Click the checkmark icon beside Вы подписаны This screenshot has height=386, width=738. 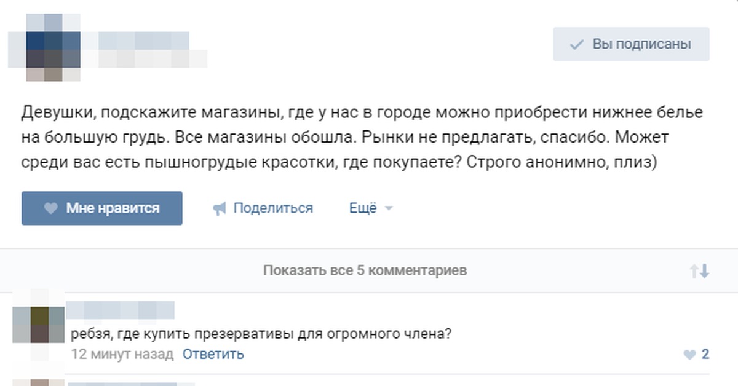(576, 45)
